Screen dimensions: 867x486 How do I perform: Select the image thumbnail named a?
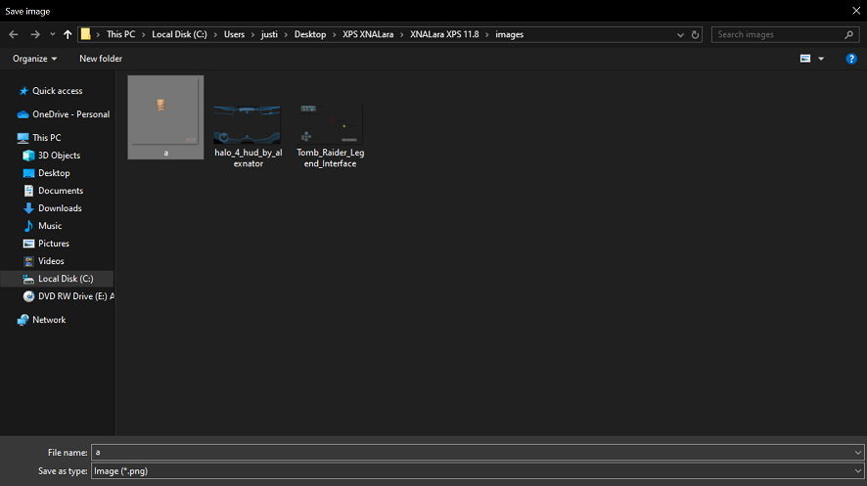[165, 117]
